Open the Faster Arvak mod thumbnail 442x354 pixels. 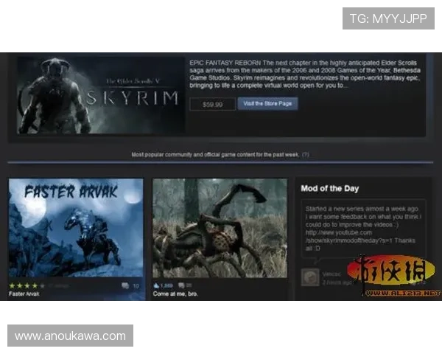coord(76,227)
